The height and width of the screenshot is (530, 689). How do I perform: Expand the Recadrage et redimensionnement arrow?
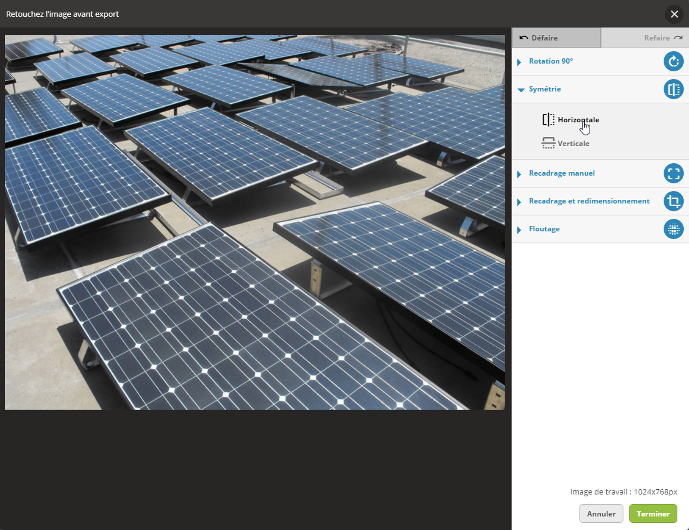click(x=520, y=202)
